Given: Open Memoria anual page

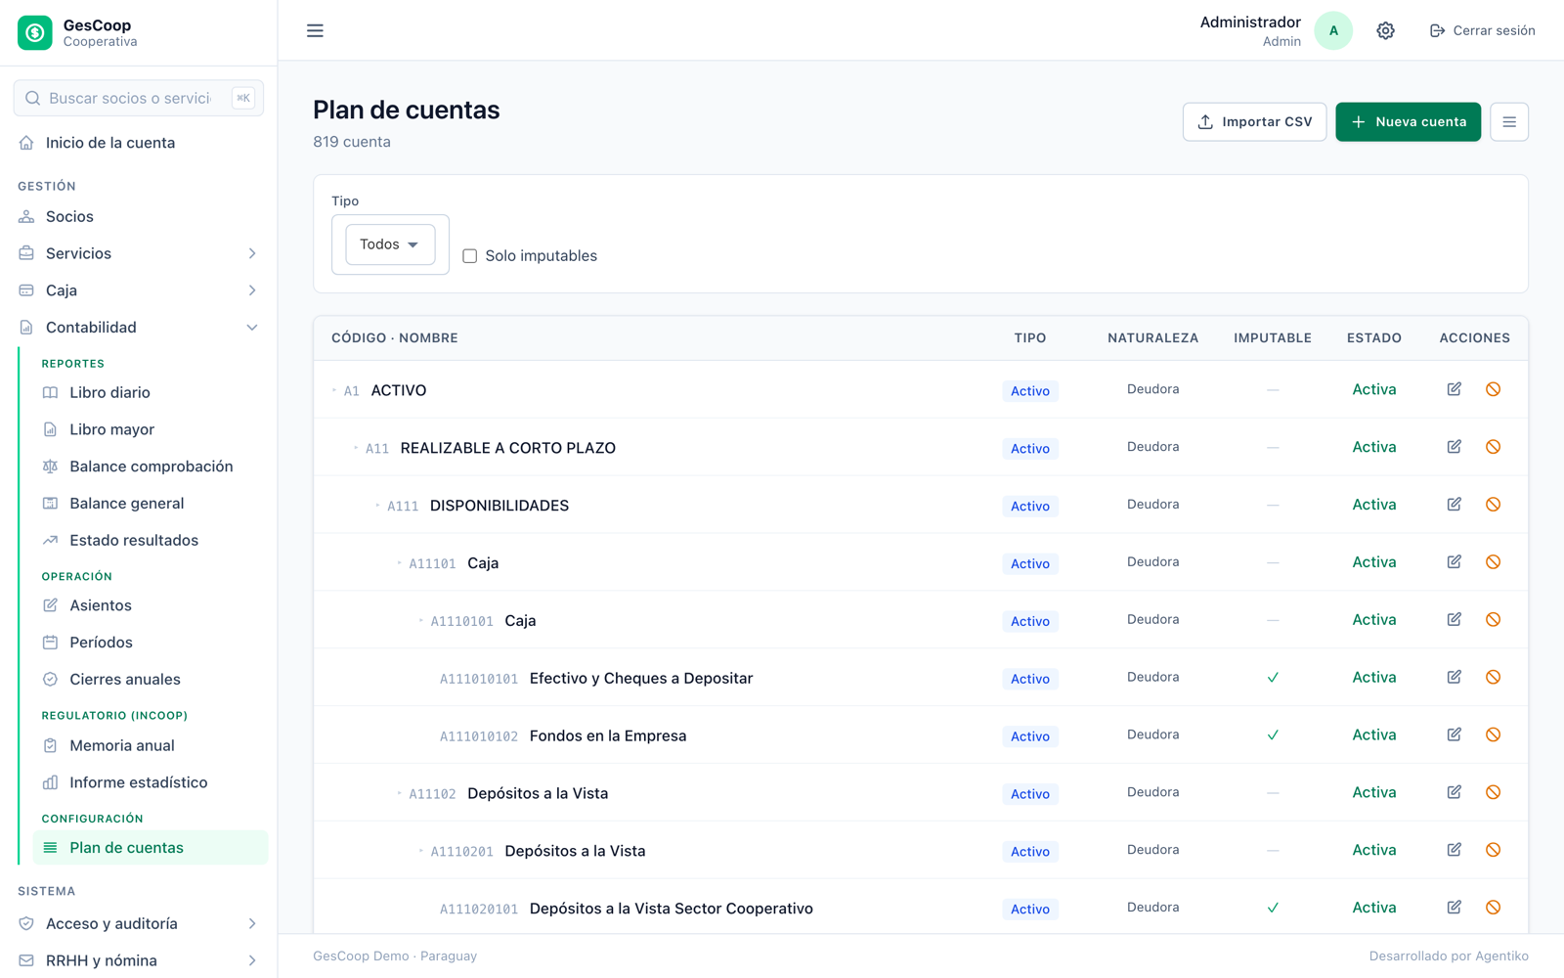Looking at the screenshot, I should tap(151, 745).
